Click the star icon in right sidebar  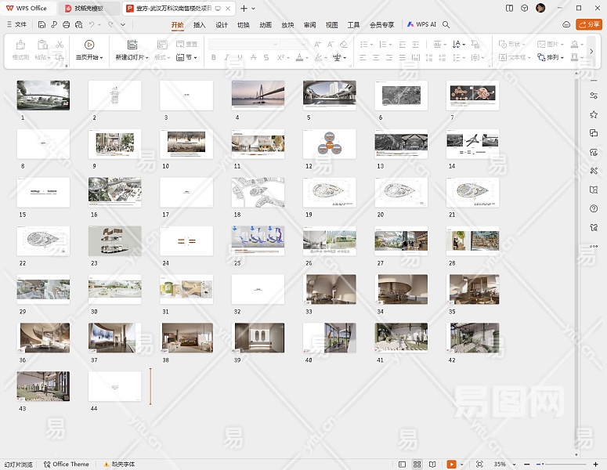click(x=594, y=114)
